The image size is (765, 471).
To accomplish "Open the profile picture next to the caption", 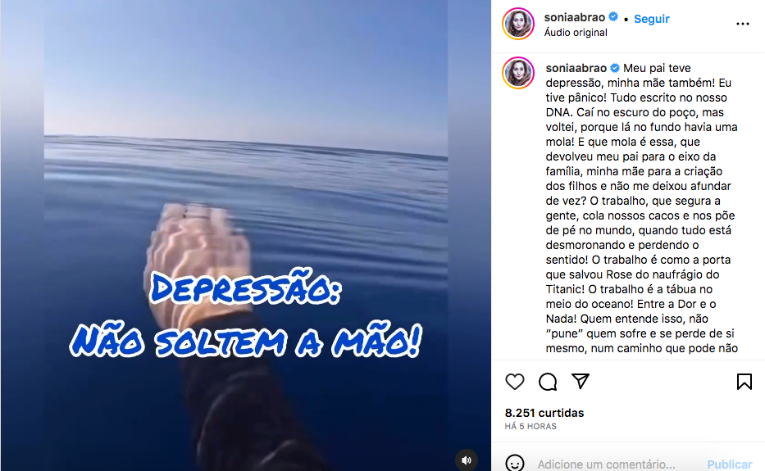I will 518,73.
